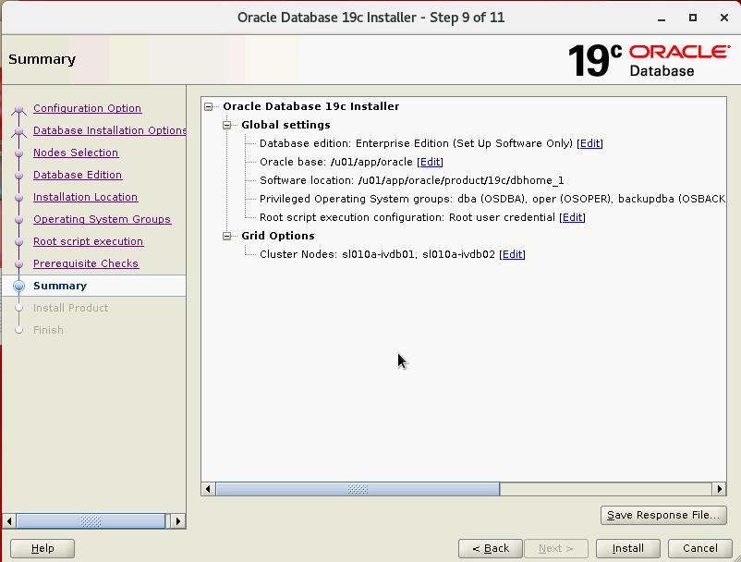Go to Configuration Option step
The height and width of the screenshot is (562, 741).
(x=87, y=108)
